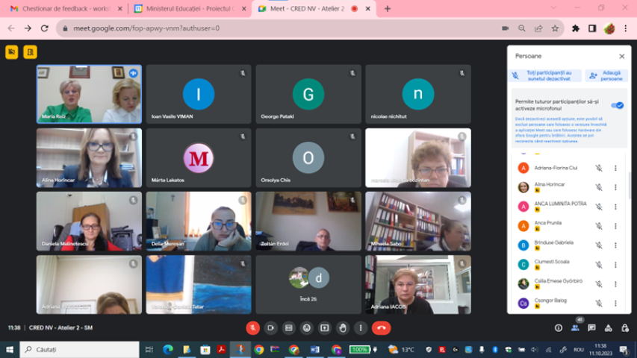The width and height of the screenshot is (637, 358).
Task: Click the present screen icon
Action: point(325,327)
